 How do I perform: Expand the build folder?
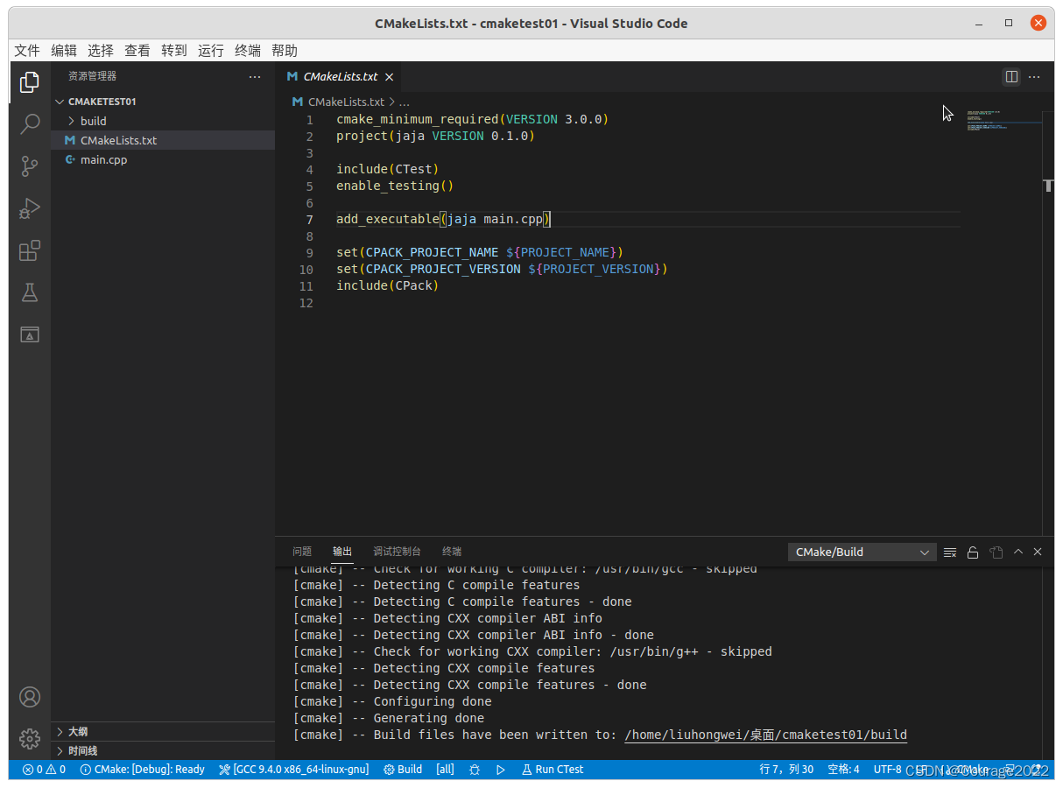pyautogui.click(x=163, y=121)
